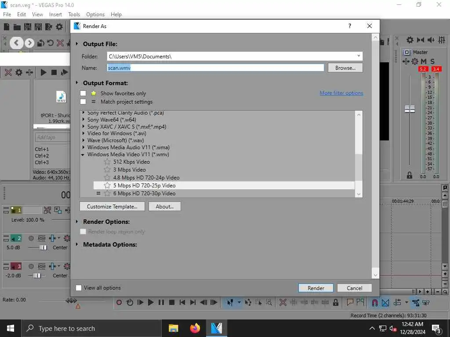Select the Normal edit tool
450x337 pixels.
(x=230, y=302)
